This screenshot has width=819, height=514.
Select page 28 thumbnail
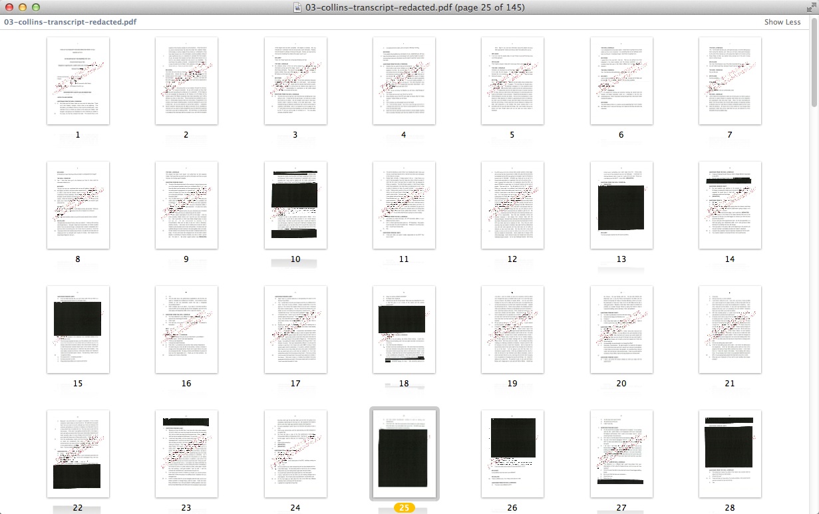pyautogui.click(x=730, y=453)
